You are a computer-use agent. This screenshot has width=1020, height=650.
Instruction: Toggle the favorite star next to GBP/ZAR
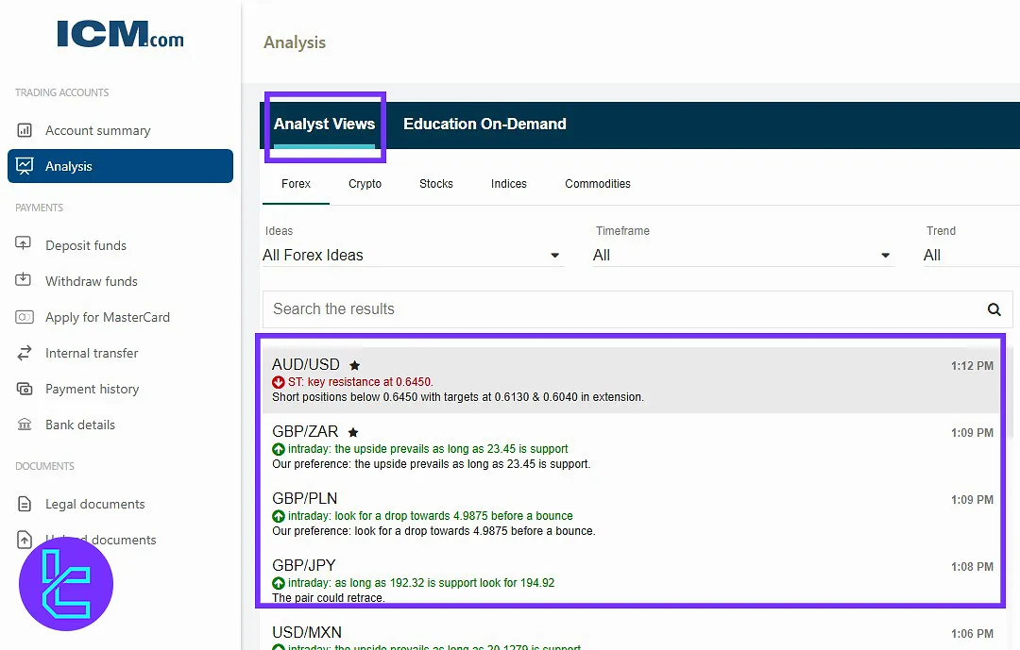click(x=354, y=432)
